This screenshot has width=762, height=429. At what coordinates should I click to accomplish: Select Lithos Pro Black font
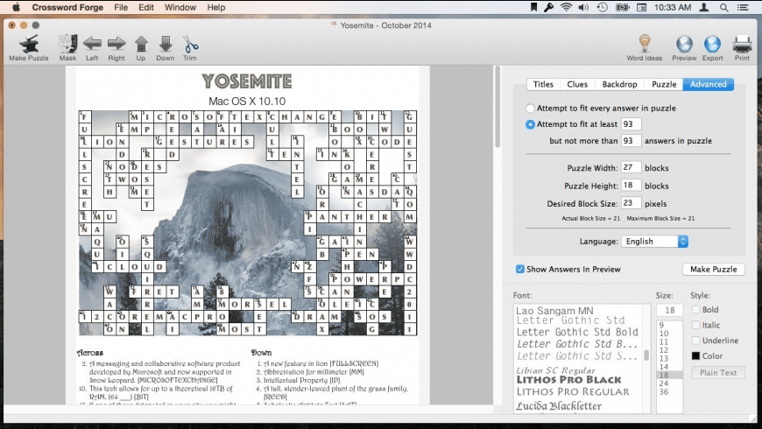(x=568, y=380)
